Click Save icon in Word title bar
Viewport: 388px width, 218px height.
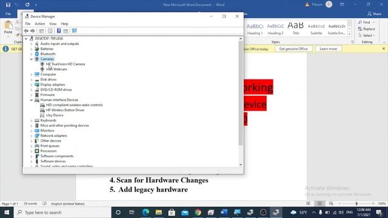(8, 5)
